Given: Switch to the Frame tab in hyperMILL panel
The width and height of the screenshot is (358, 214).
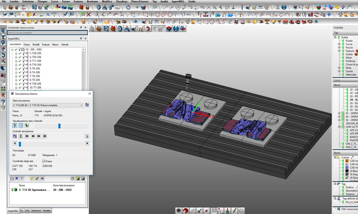Looking at the screenshot, I should (x=27, y=44).
